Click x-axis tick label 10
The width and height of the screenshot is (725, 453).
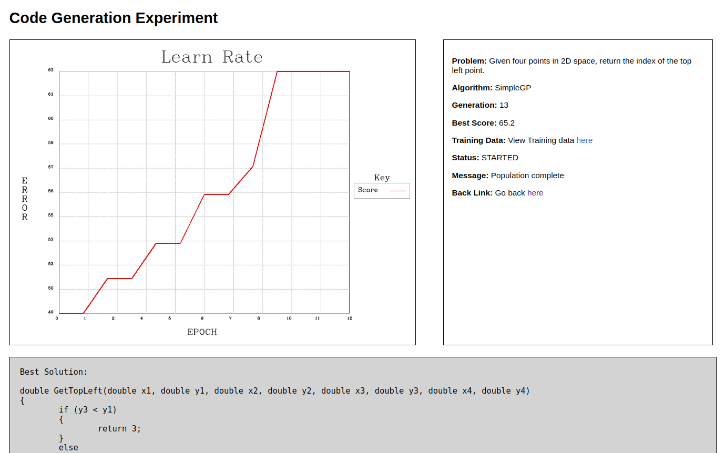click(x=289, y=318)
